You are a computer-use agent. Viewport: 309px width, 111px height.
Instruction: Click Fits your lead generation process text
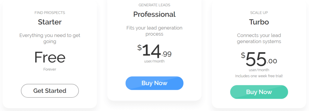click(154, 31)
